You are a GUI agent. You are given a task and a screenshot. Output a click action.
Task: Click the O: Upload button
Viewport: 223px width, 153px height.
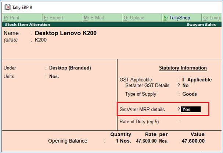(142, 18)
